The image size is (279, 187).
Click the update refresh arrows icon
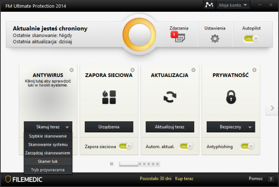(x=170, y=97)
